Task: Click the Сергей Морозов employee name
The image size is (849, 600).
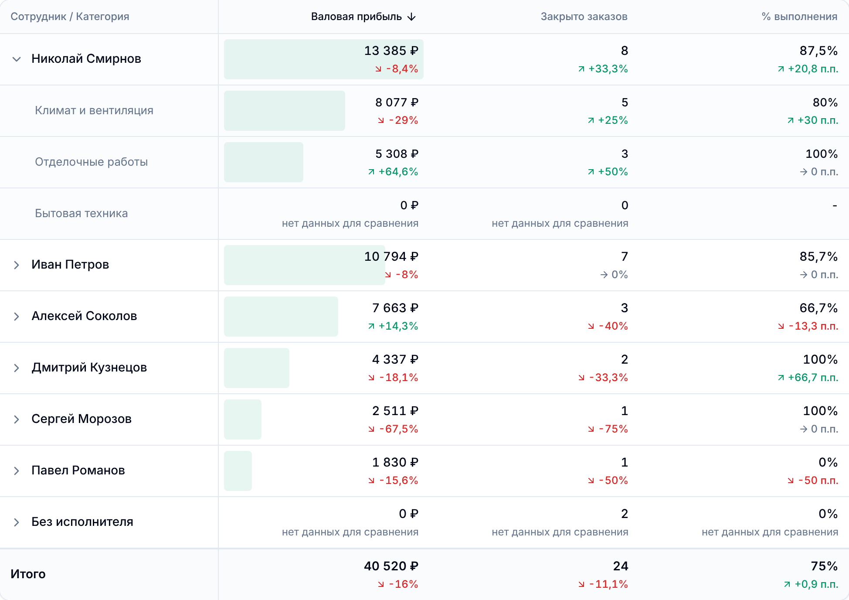Action: coord(82,419)
